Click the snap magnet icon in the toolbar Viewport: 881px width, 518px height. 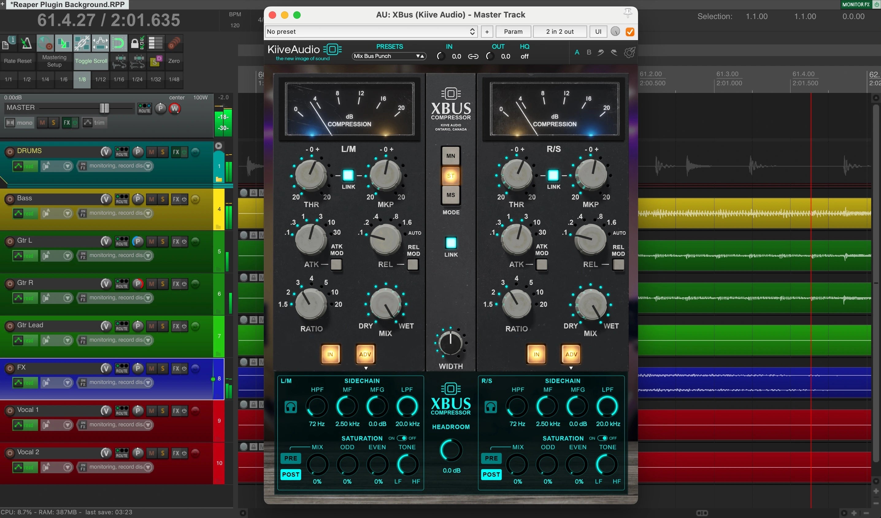pyautogui.click(x=118, y=43)
